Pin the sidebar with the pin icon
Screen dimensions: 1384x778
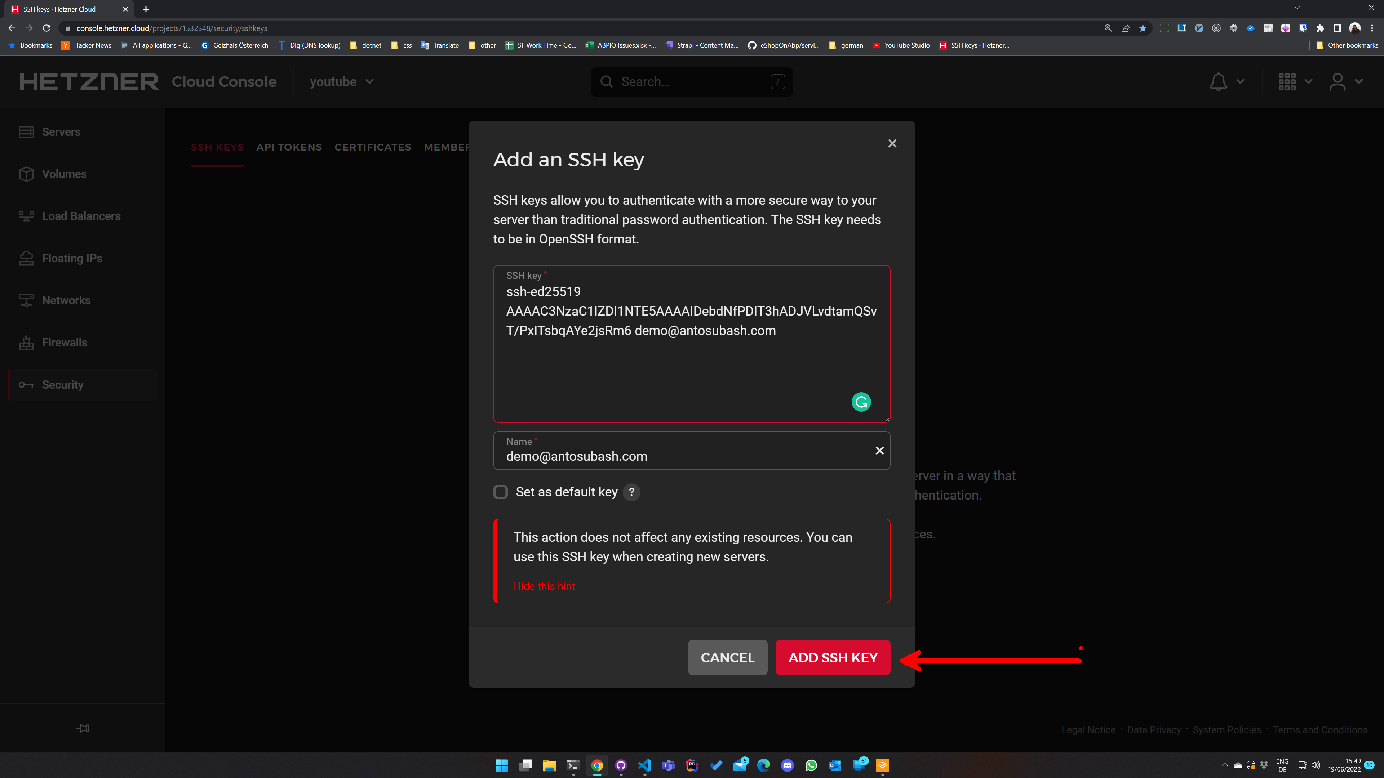[x=83, y=728]
